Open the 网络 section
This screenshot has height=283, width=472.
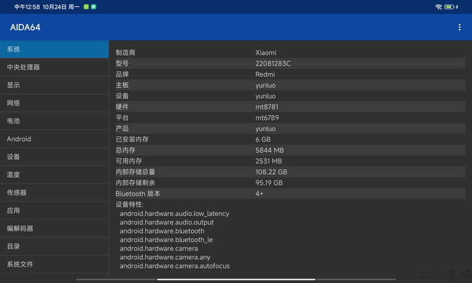pyautogui.click(x=54, y=103)
